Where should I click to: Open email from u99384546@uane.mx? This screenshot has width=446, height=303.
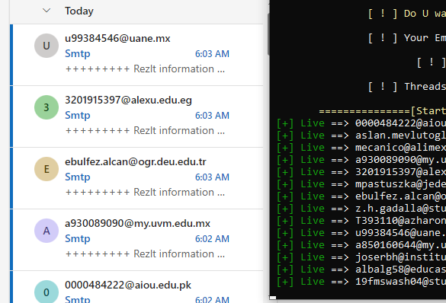click(x=136, y=55)
